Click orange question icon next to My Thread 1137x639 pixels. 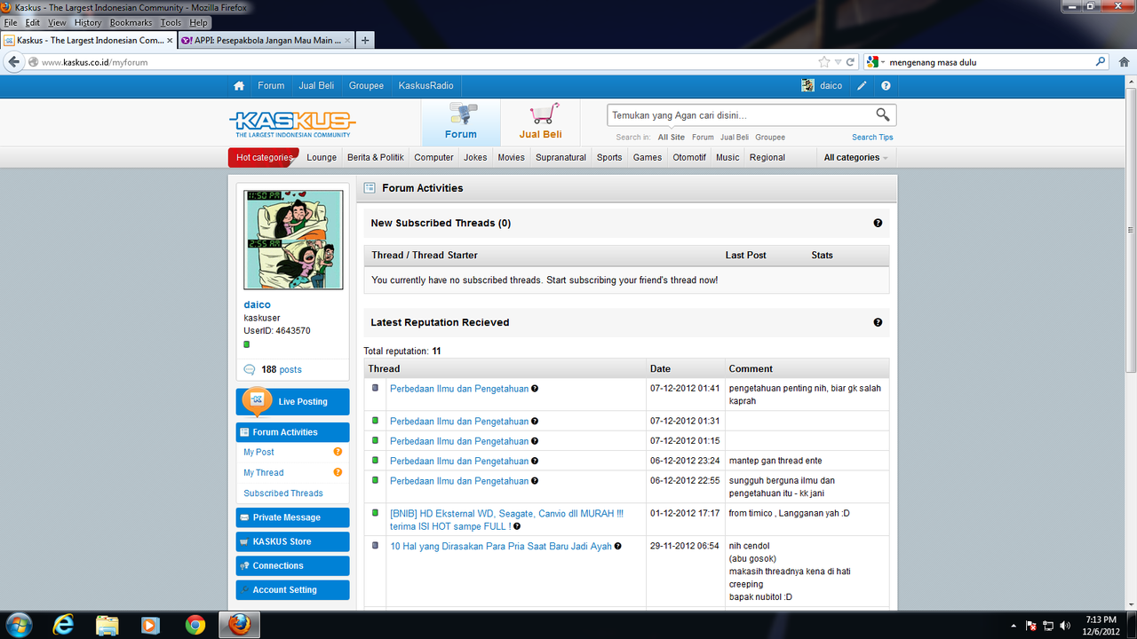click(x=338, y=472)
